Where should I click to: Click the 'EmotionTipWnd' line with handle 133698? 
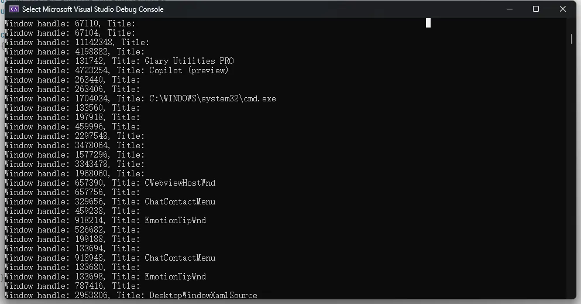(x=105, y=276)
